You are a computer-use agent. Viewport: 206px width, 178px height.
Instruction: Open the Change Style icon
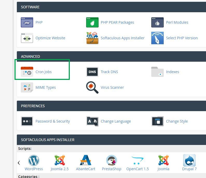[157, 121]
